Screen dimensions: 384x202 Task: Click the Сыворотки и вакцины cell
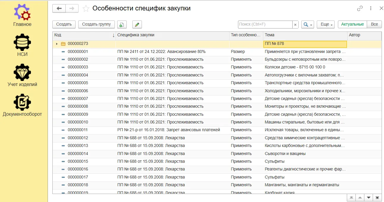tap(305, 154)
